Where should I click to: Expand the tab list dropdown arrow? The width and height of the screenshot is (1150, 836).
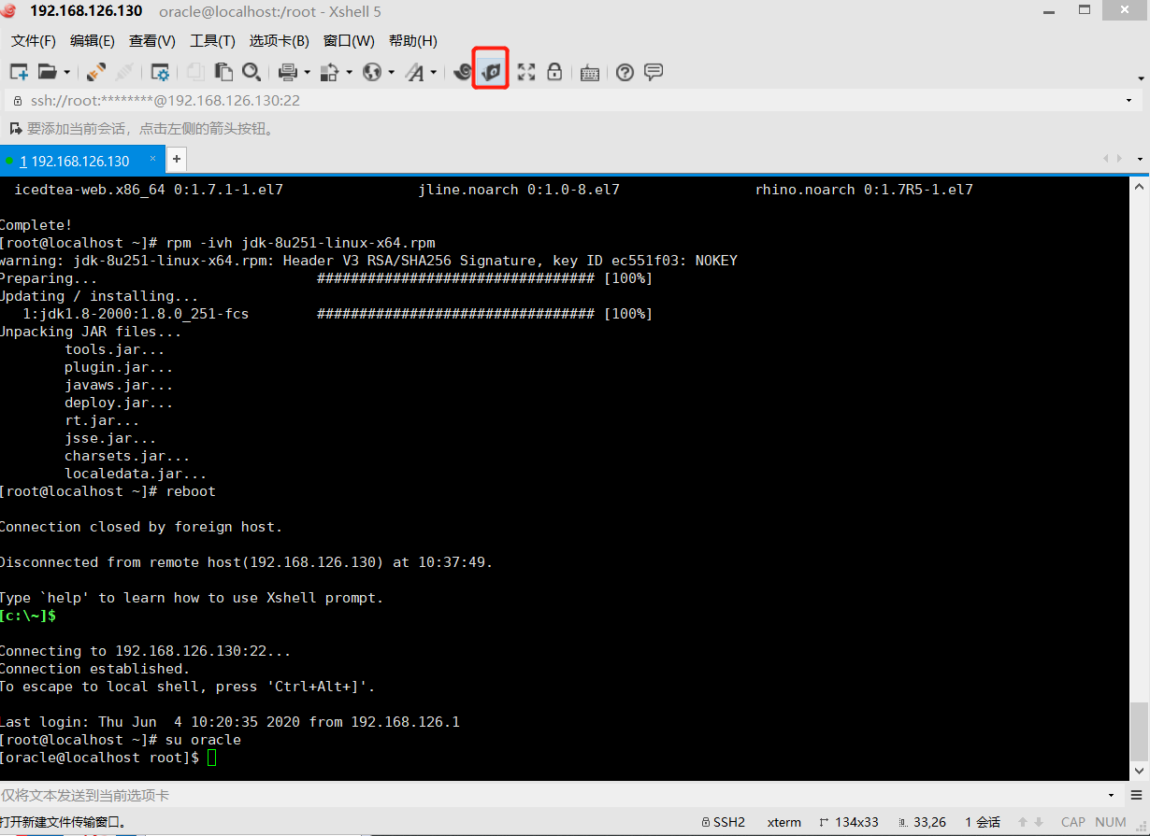click(x=1140, y=160)
